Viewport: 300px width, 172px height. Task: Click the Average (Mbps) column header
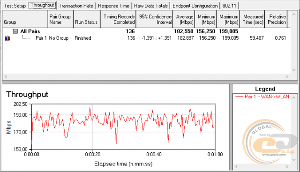tap(184, 19)
